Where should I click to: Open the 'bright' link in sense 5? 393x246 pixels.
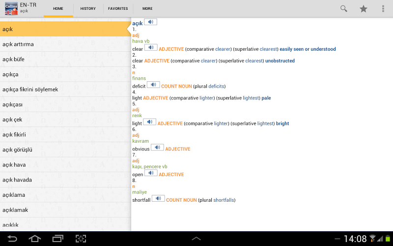[282, 123]
